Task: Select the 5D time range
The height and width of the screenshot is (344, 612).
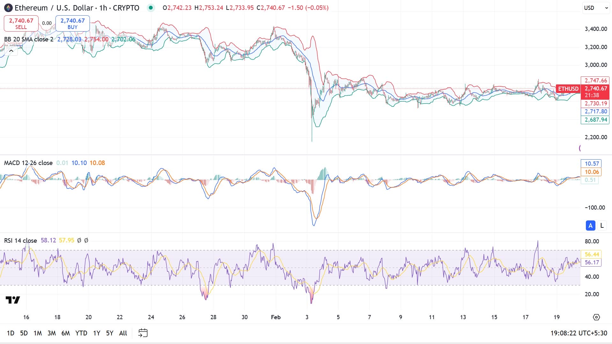Action: tap(24, 333)
